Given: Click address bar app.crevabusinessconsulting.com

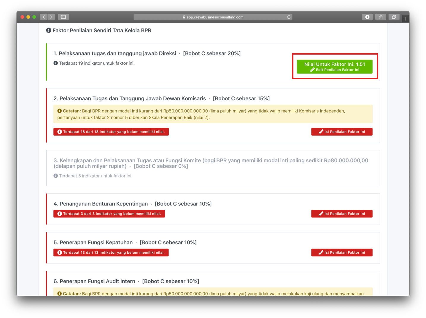Looking at the screenshot, I should [x=213, y=17].
